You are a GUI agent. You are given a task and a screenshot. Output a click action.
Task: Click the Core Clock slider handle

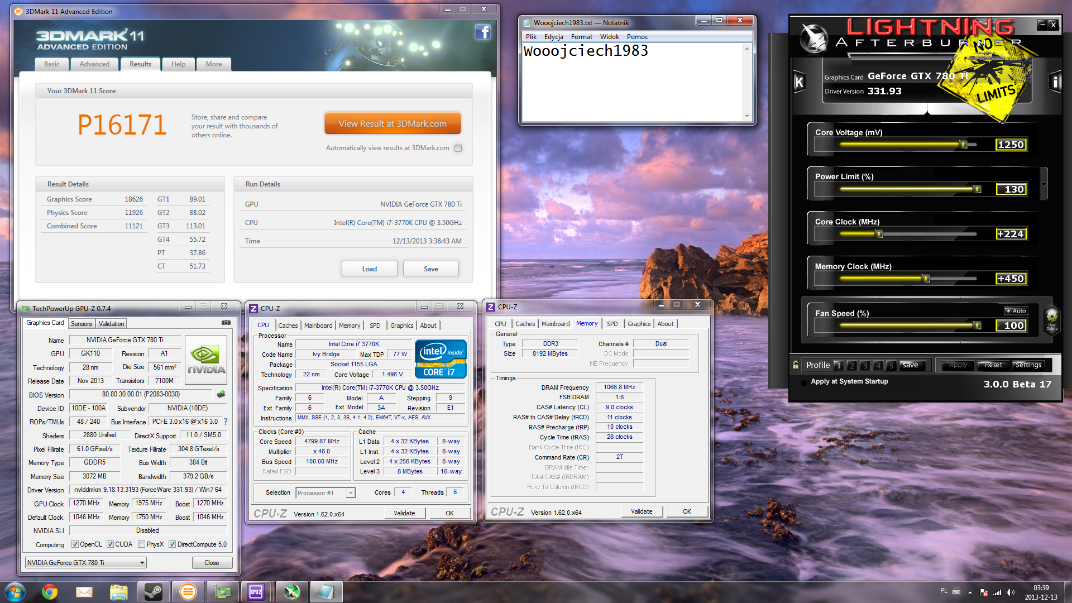coord(879,234)
